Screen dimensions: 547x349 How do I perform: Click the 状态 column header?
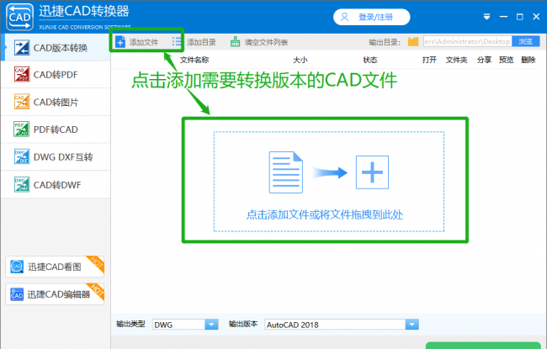tap(369, 60)
